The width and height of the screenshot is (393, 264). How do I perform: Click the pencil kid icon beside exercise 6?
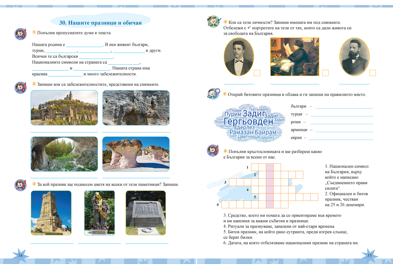(x=214, y=150)
